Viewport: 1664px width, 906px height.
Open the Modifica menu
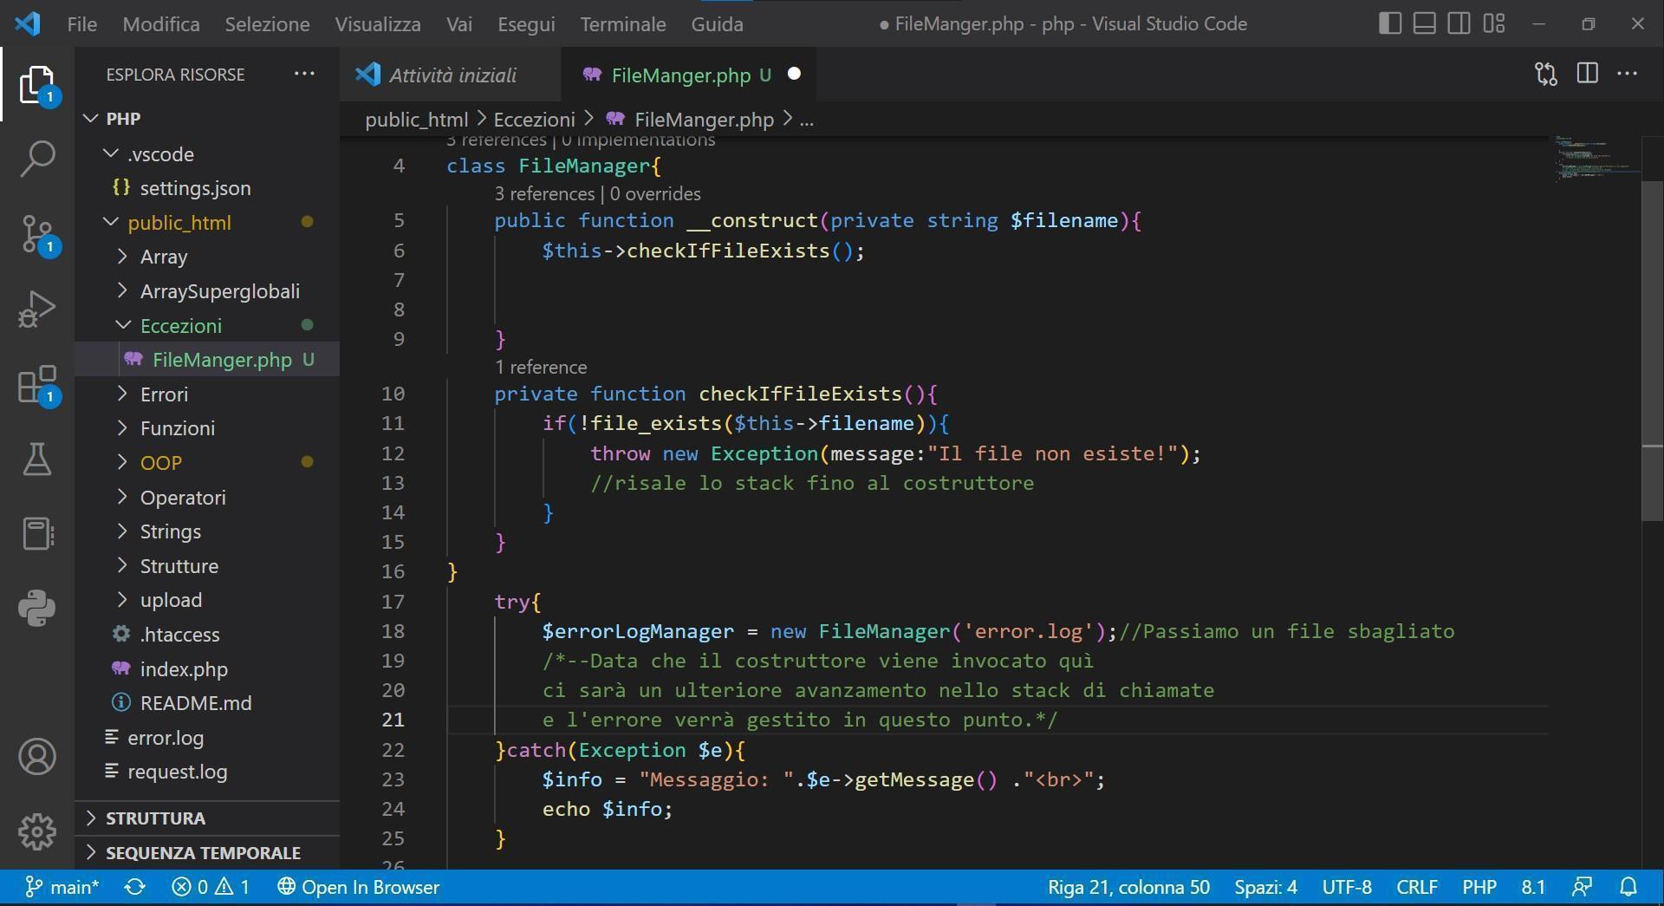coord(161,24)
